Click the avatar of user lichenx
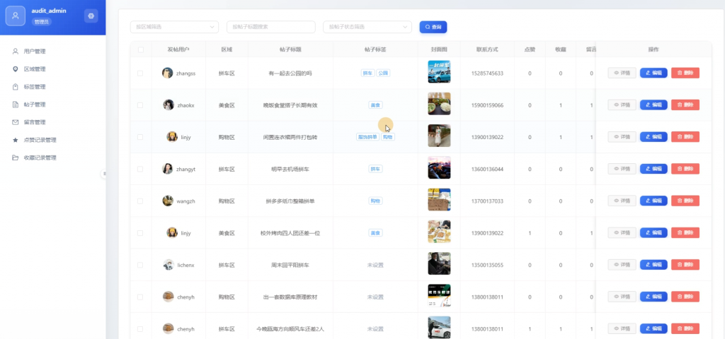The image size is (725, 339). [x=169, y=265]
